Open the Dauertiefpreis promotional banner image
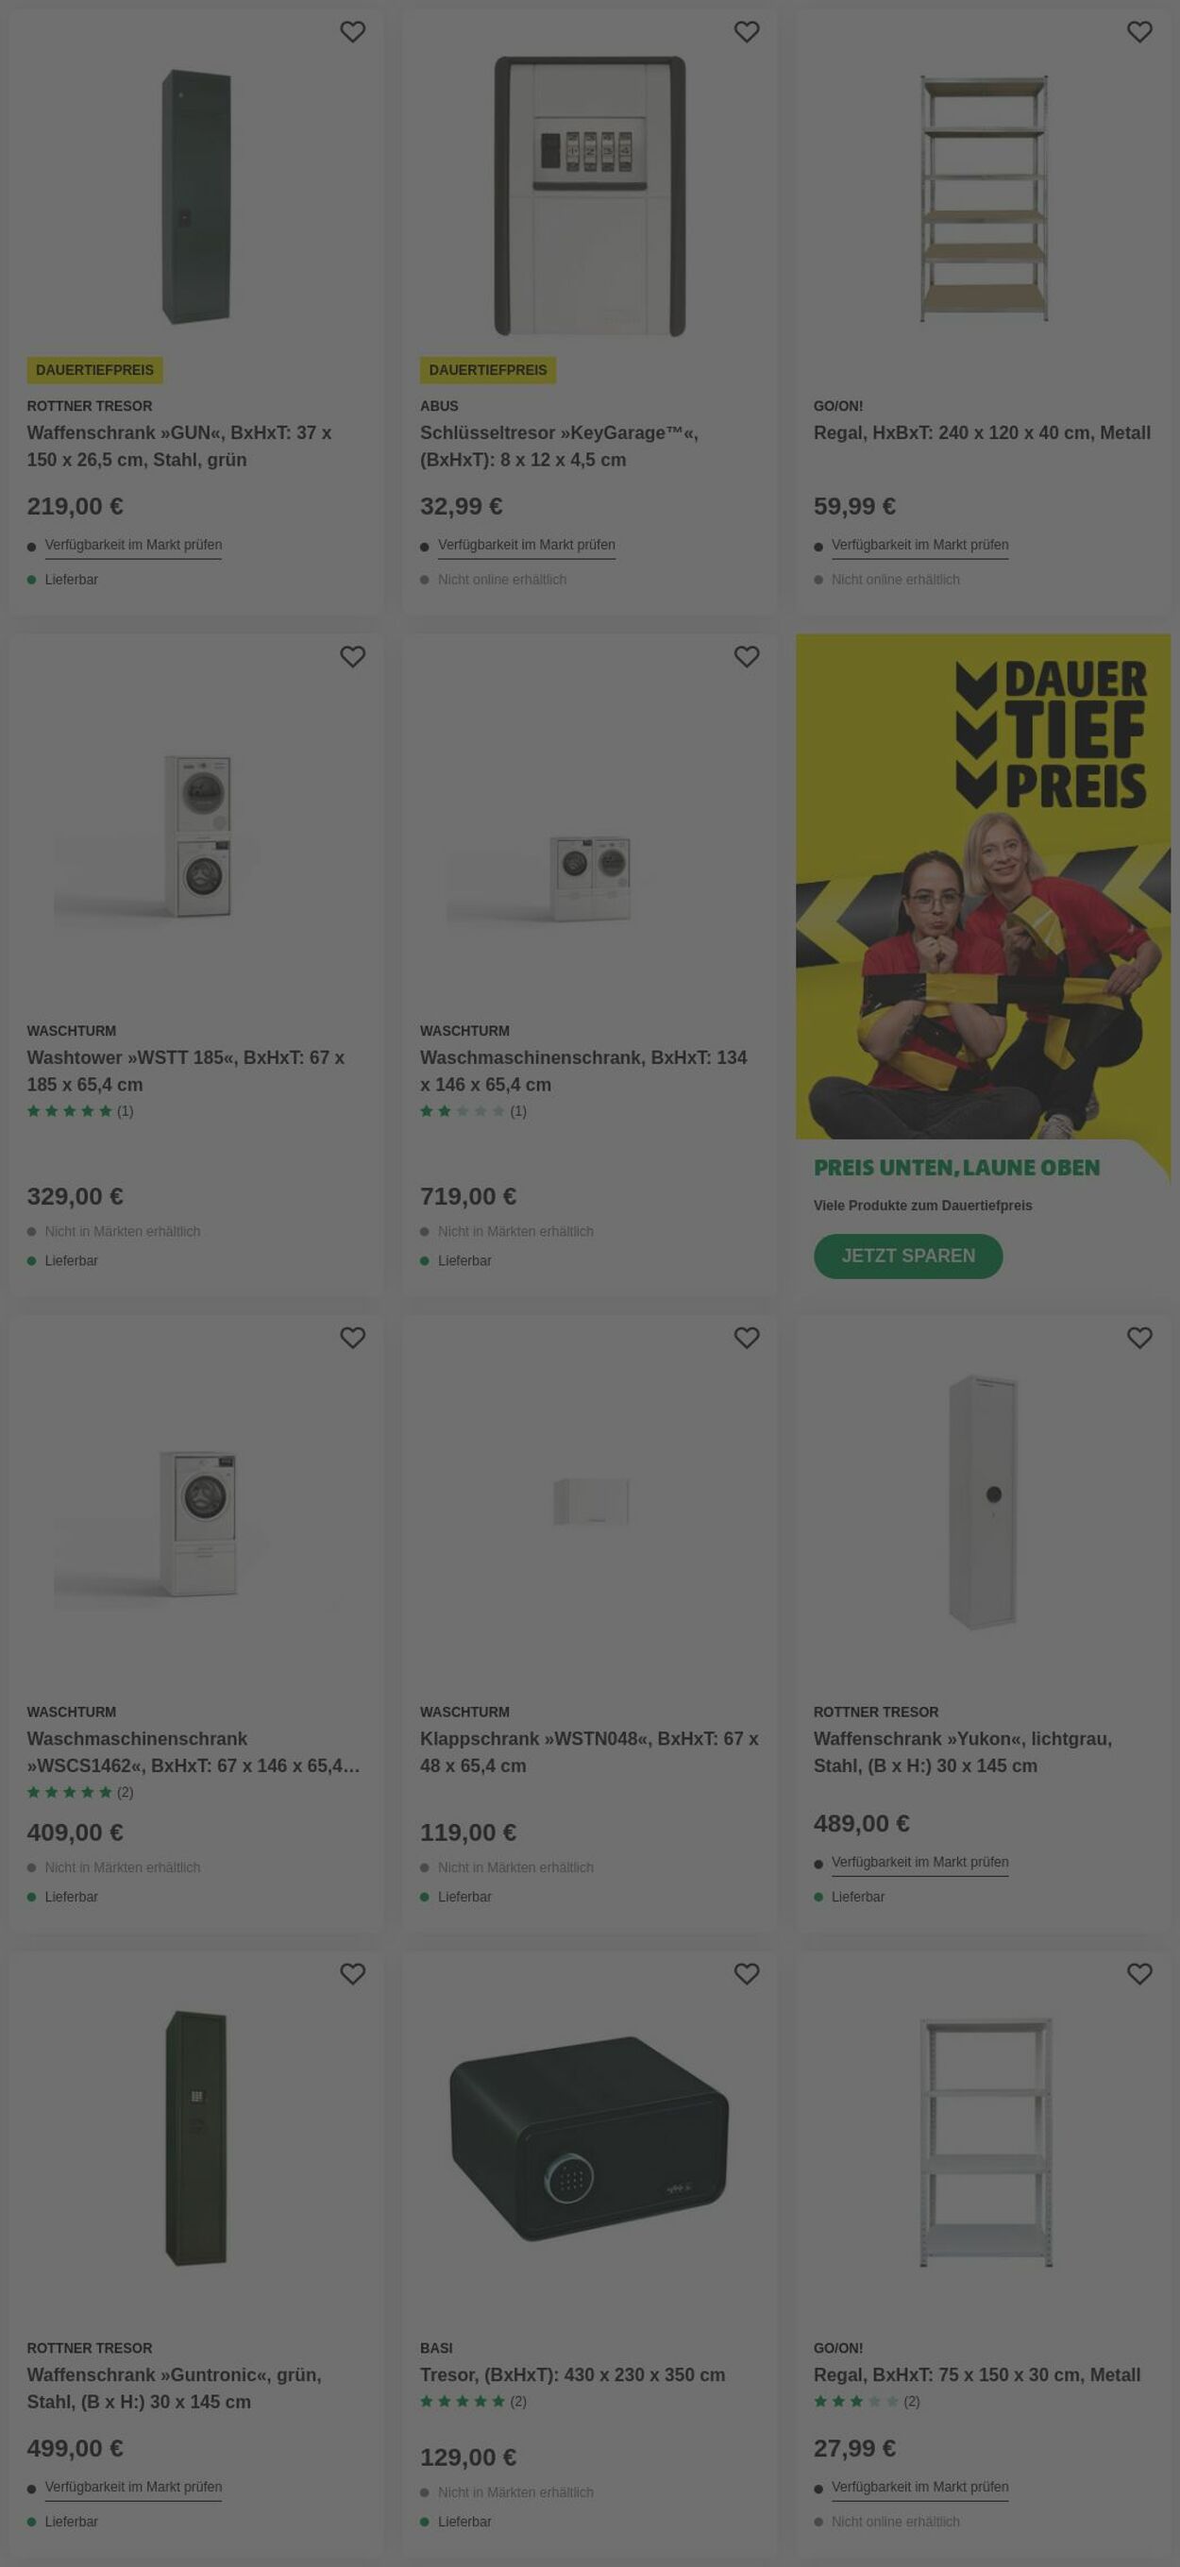 tap(983, 886)
